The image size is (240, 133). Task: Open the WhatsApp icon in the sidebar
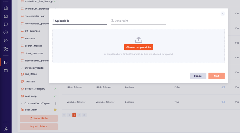6,41
